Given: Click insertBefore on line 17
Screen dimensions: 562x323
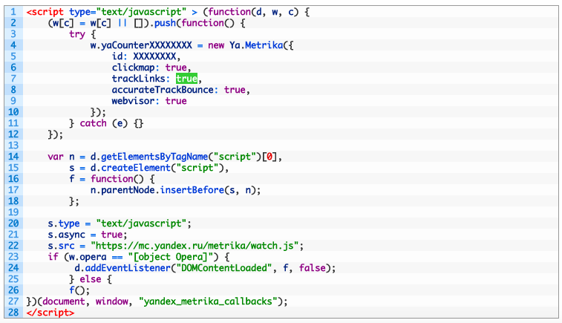Looking at the screenshot, I should click(192, 190).
